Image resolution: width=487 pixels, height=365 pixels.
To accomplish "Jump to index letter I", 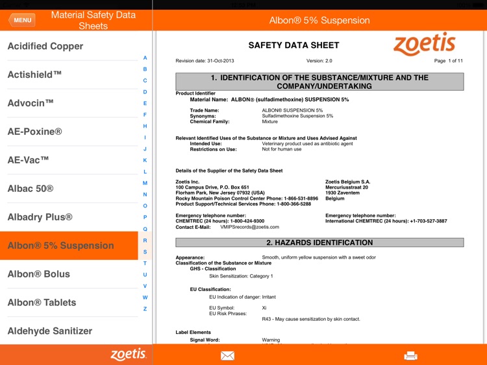I will tap(145, 137).
